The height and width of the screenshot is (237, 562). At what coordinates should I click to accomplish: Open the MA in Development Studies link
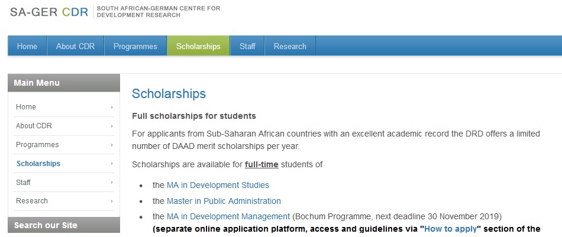[x=218, y=185]
